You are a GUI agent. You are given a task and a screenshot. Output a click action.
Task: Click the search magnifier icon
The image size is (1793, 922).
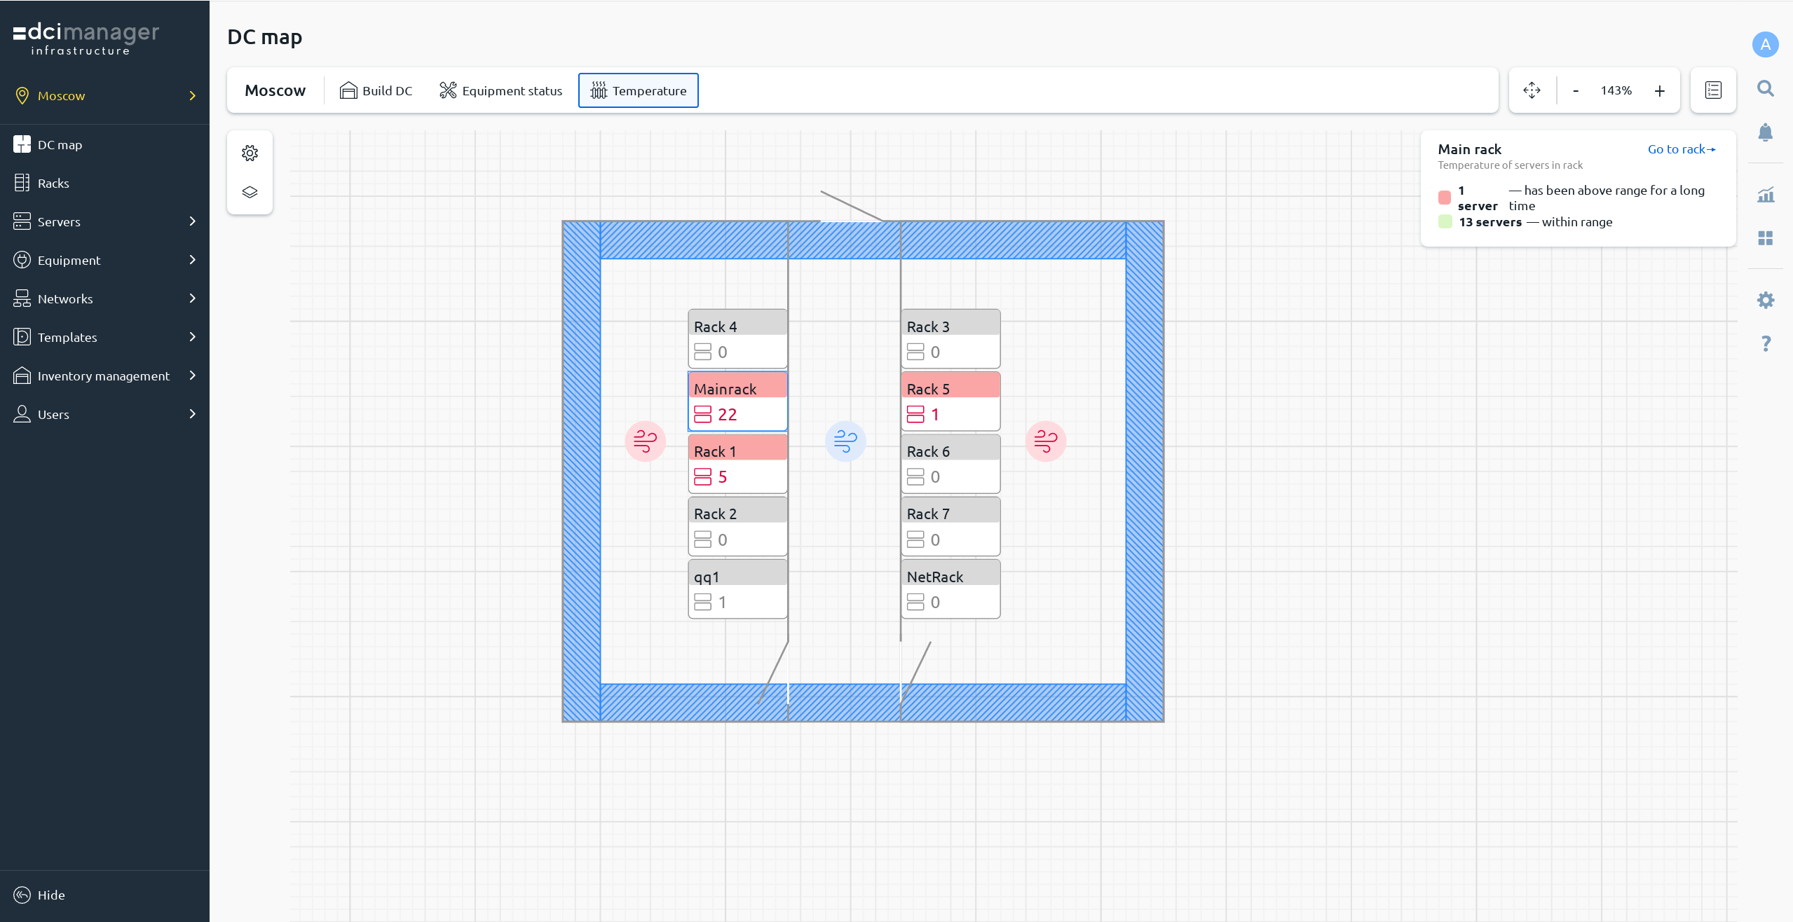click(x=1765, y=88)
